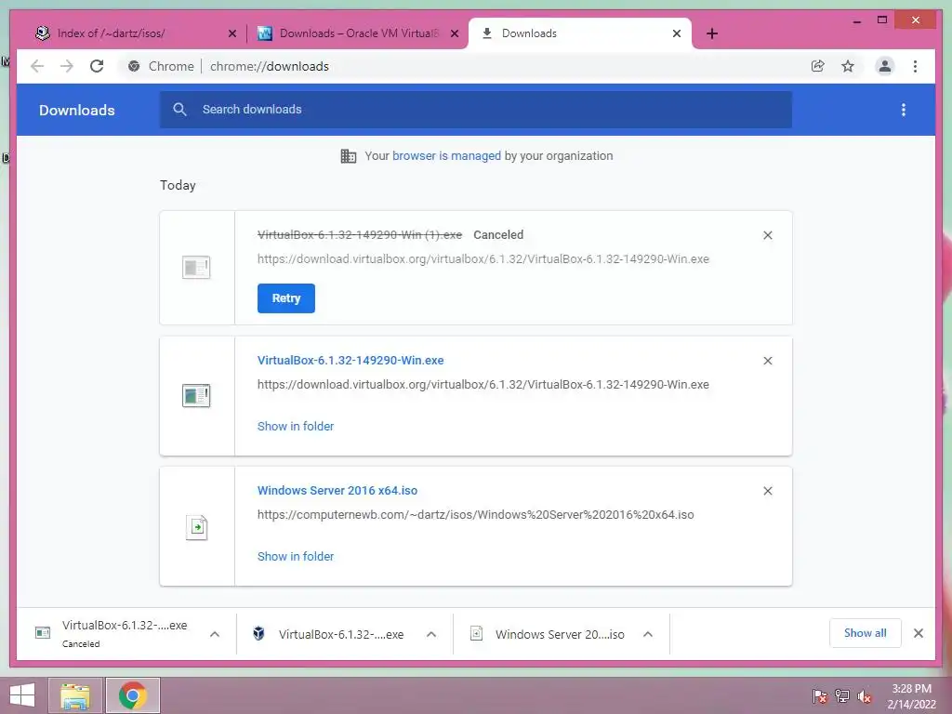This screenshot has width=952, height=714.
Task: Click the search magnifier icon
Action: coord(179,110)
